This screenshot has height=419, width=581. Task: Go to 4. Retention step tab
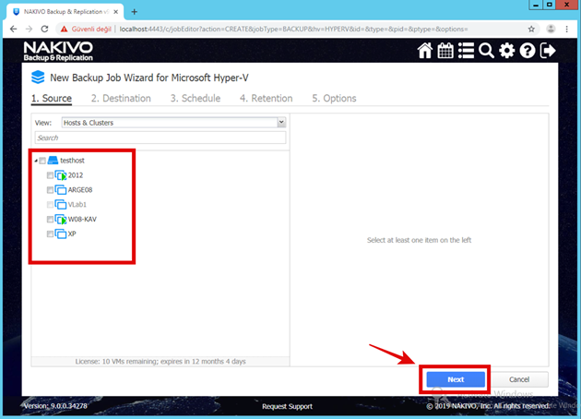pos(266,98)
